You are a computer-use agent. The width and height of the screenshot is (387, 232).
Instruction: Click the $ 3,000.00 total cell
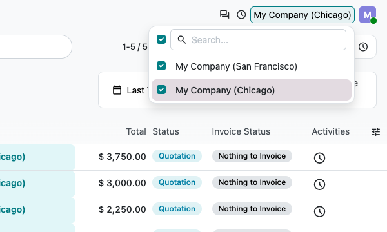pyautogui.click(x=122, y=183)
